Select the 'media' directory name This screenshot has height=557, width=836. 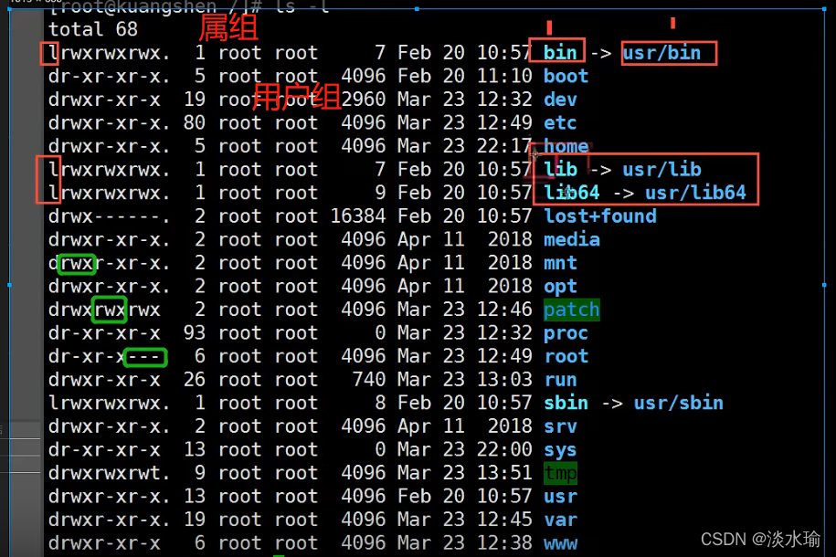pos(572,240)
